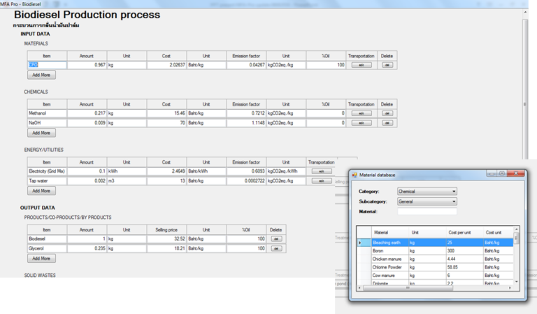Click Add More under Materials table
This screenshot has height=314, width=537.
point(41,75)
